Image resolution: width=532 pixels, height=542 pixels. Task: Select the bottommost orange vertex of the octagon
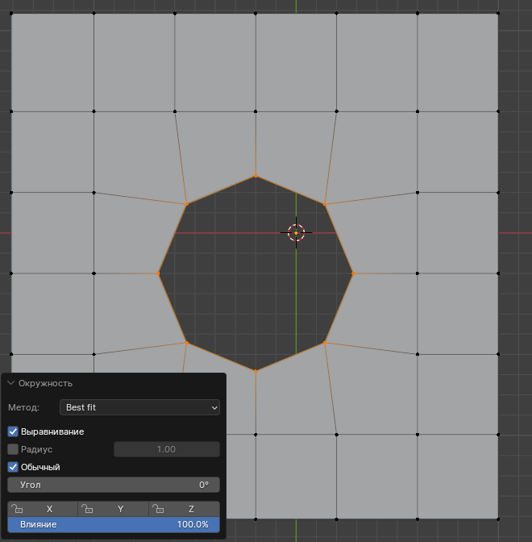pyautogui.click(x=256, y=370)
